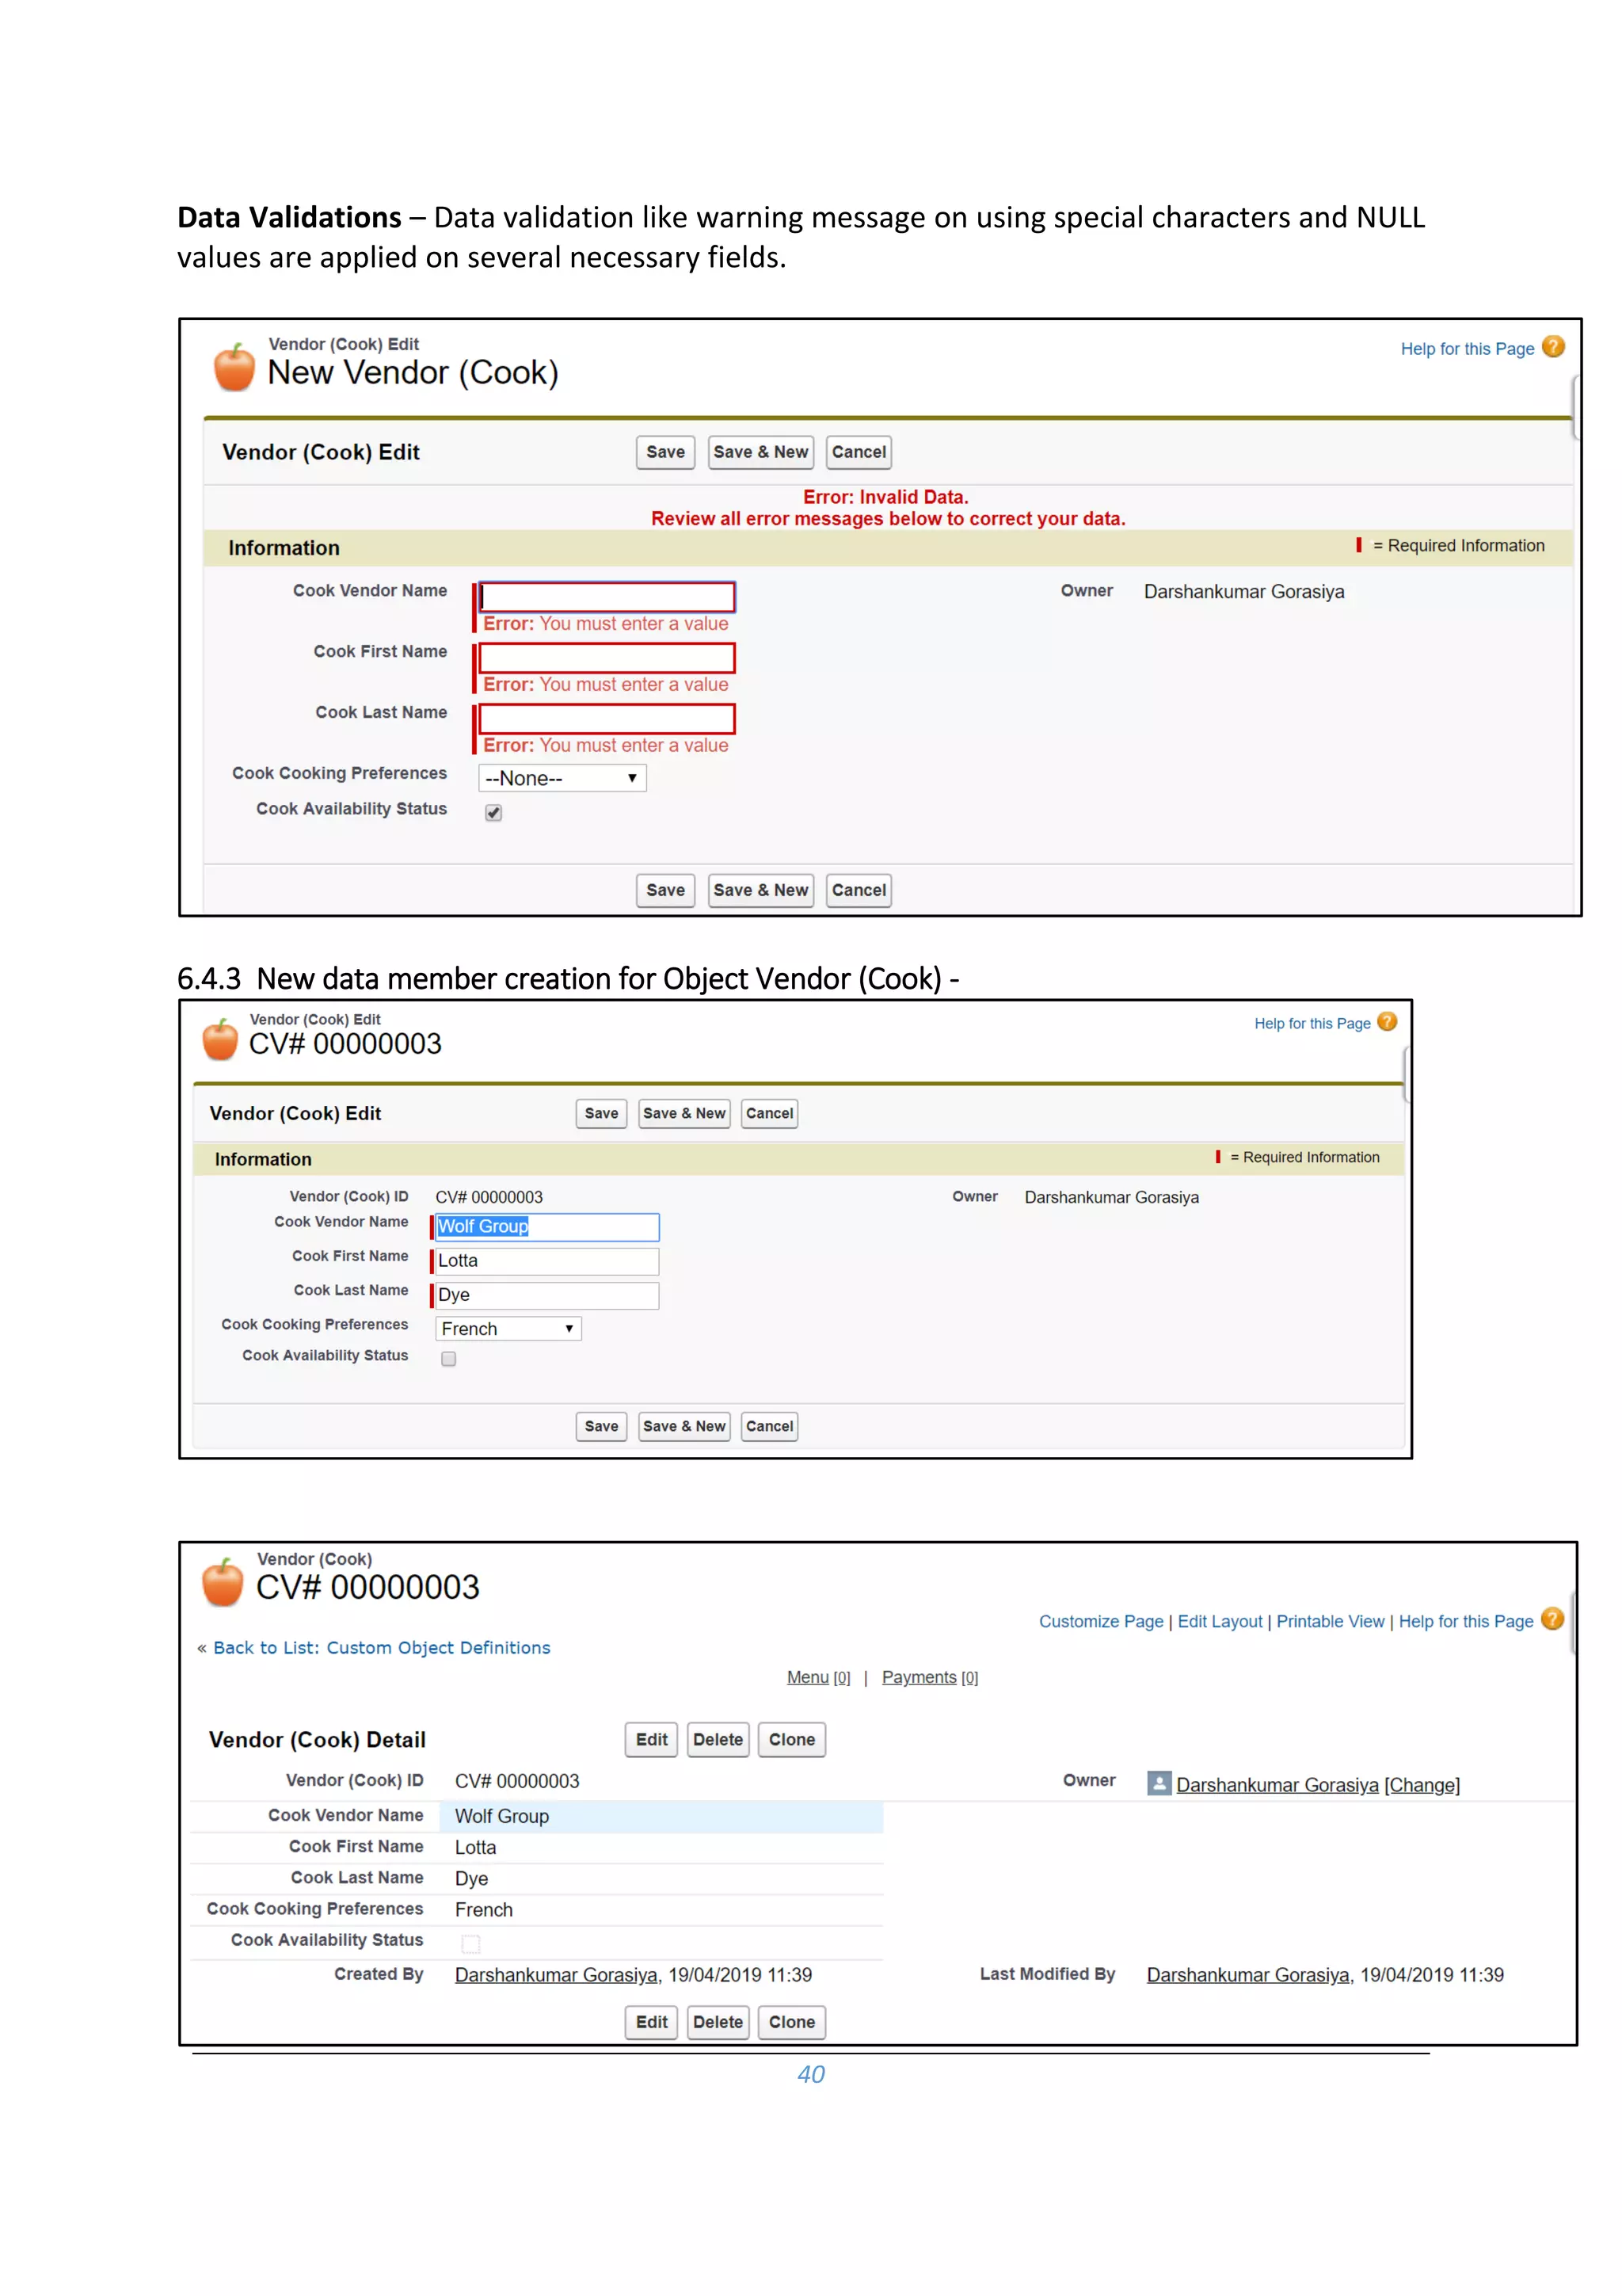Viewport: 1622px width, 2296px height.
Task: Click the Dye value in the detail view
Action: point(472,1878)
